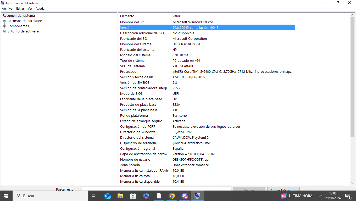Click the Buscar esto text field
The width and height of the screenshot is (356, 201).
pyautogui.click(x=156, y=189)
